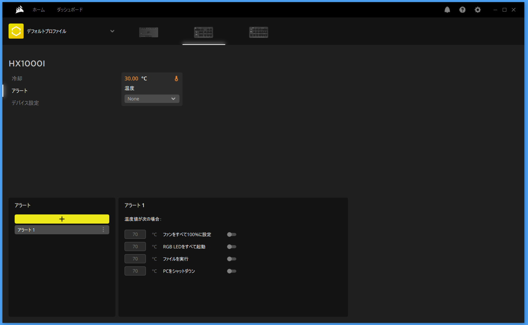Open the ホーム menu

39,10
